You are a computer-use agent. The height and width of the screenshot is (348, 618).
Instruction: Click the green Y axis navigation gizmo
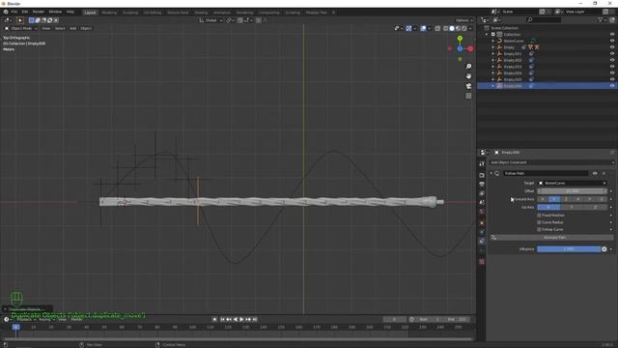click(460, 39)
